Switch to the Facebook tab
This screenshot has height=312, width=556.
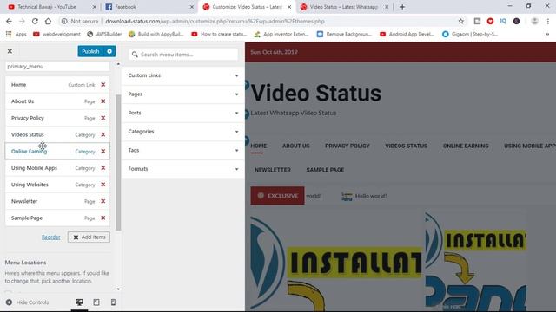pyautogui.click(x=149, y=7)
